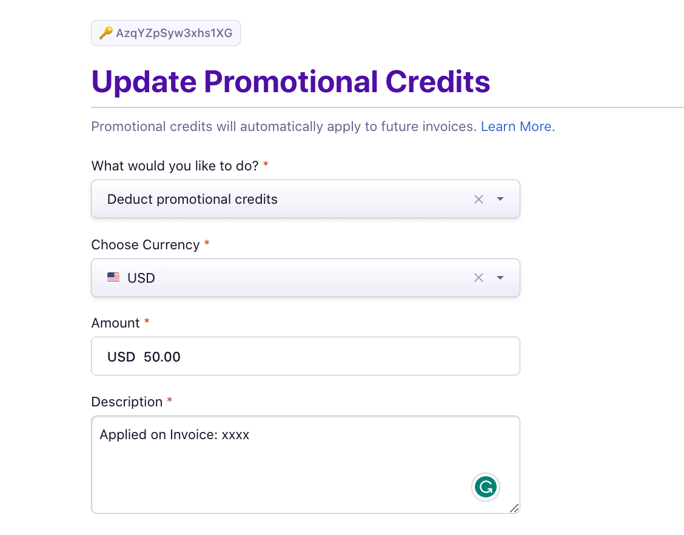Click the 'What would you like to do?' label
684x535 pixels.
pyautogui.click(x=175, y=166)
